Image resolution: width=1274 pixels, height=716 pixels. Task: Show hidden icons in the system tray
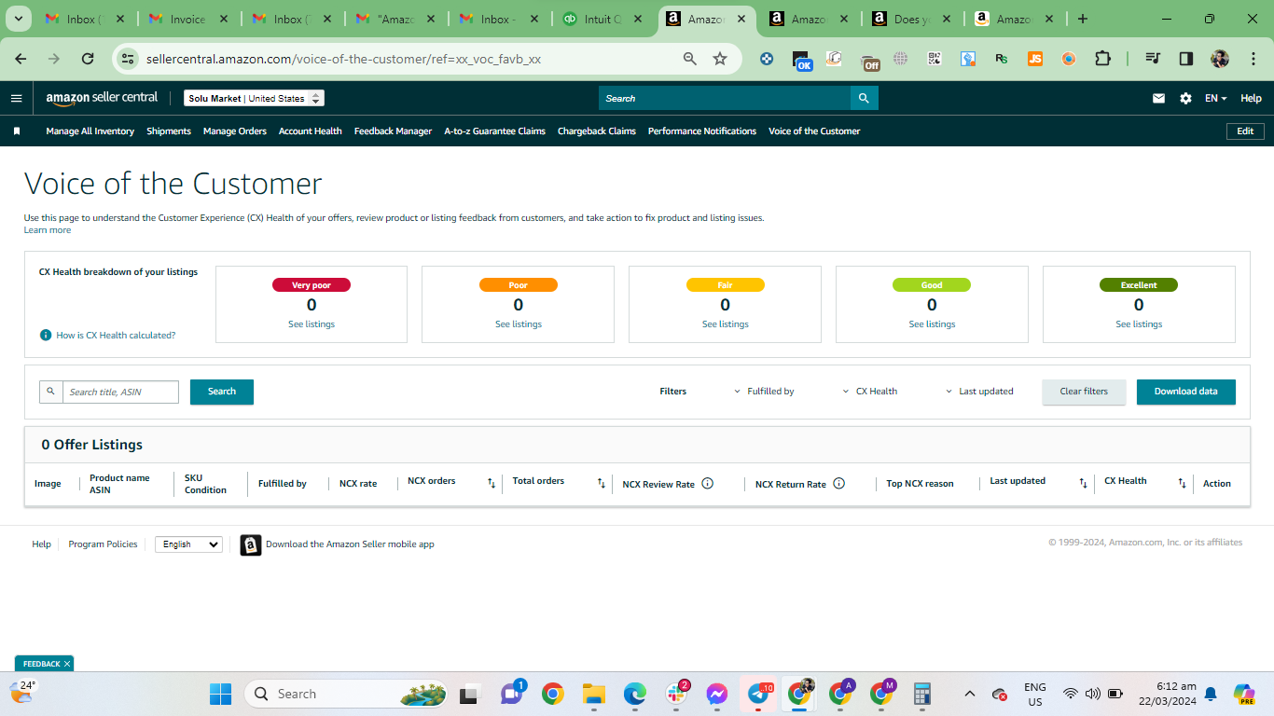pos(969,694)
